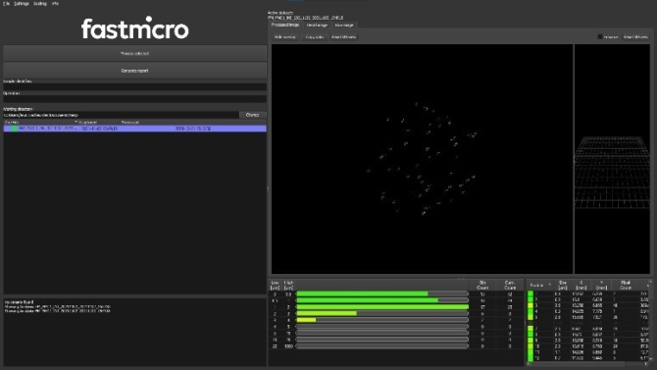Open the File menu
Screen dimensions: 657x370
click(6, 3)
